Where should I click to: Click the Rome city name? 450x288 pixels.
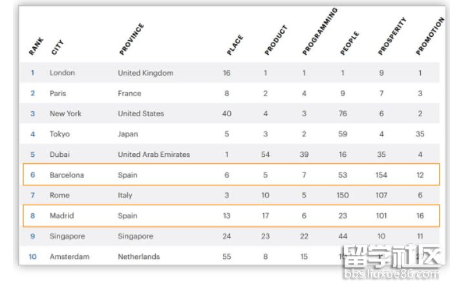[59, 195]
